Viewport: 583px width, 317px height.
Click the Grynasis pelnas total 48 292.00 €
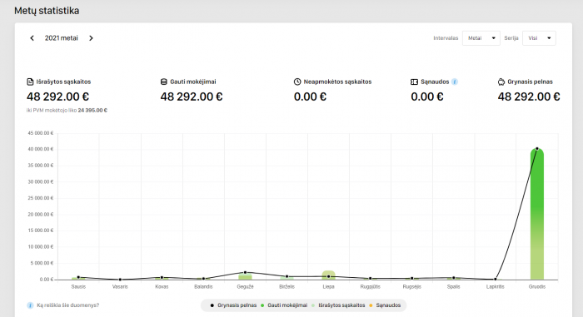click(x=529, y=97)
